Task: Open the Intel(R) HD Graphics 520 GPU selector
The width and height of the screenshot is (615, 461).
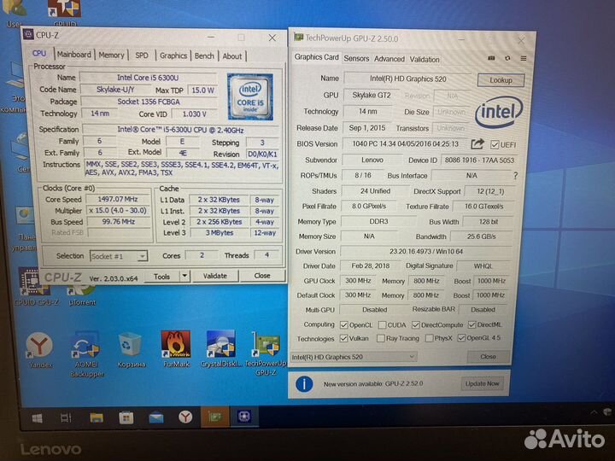Action: pyautogui.click(x=353, y=357)
